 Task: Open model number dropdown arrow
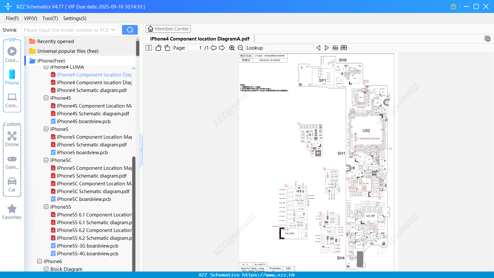coord(113,30)
